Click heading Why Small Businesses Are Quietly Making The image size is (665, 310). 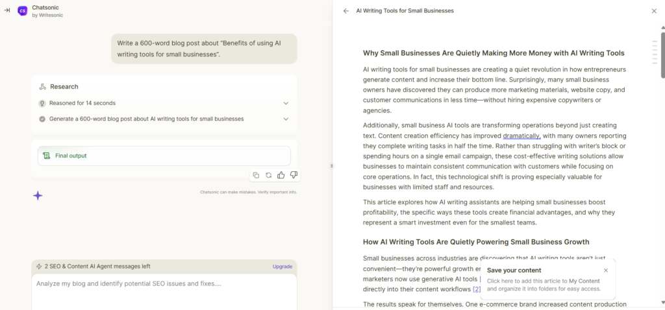[494, 53]
